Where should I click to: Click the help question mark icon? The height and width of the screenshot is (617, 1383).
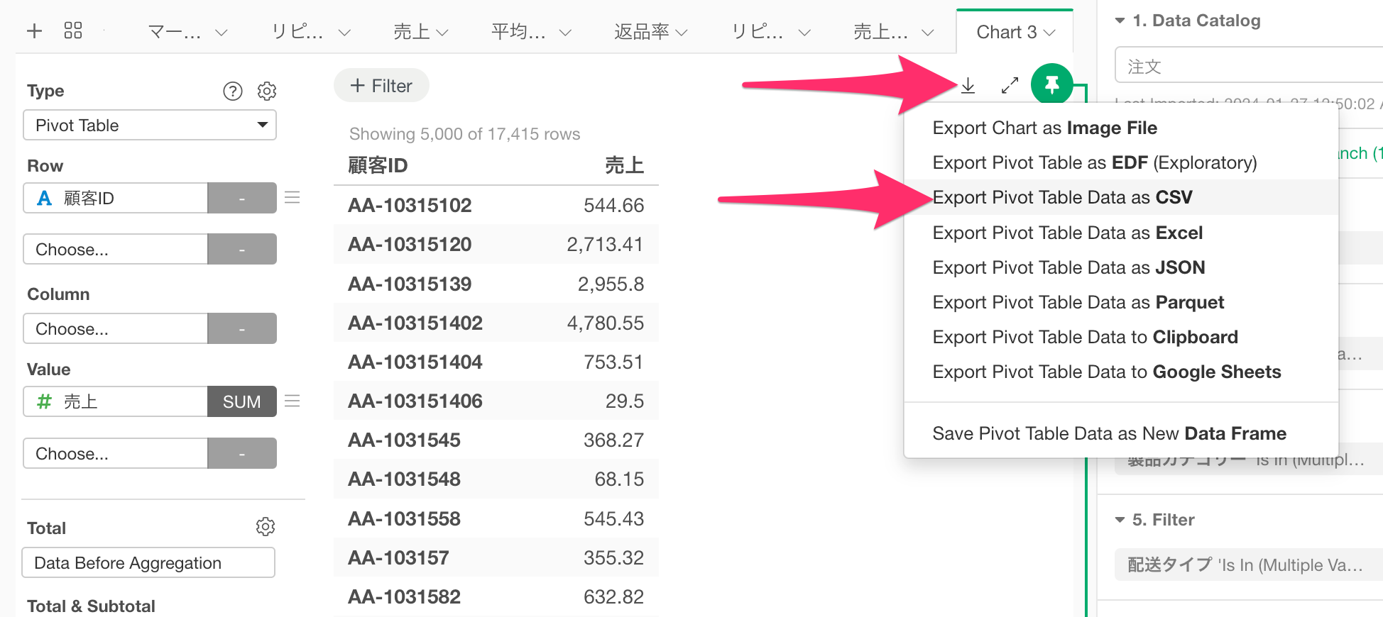click(233, 91)
